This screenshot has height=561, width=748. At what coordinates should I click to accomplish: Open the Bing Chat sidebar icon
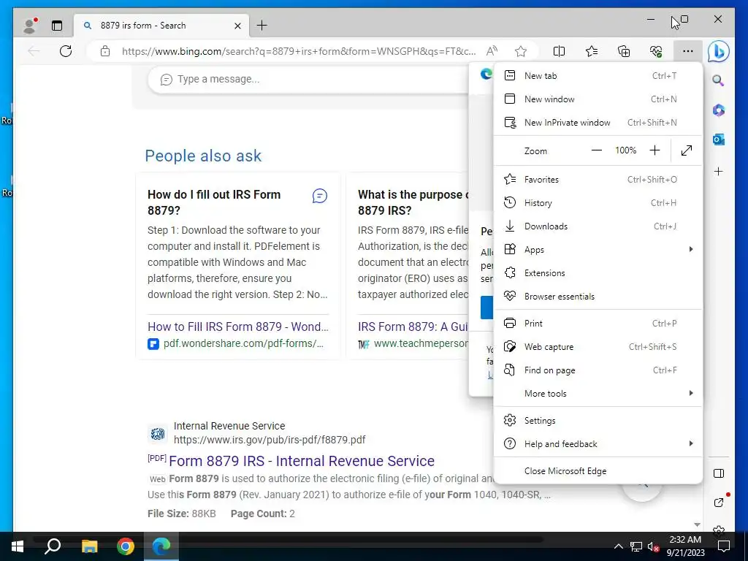click(x=719, y=51)
